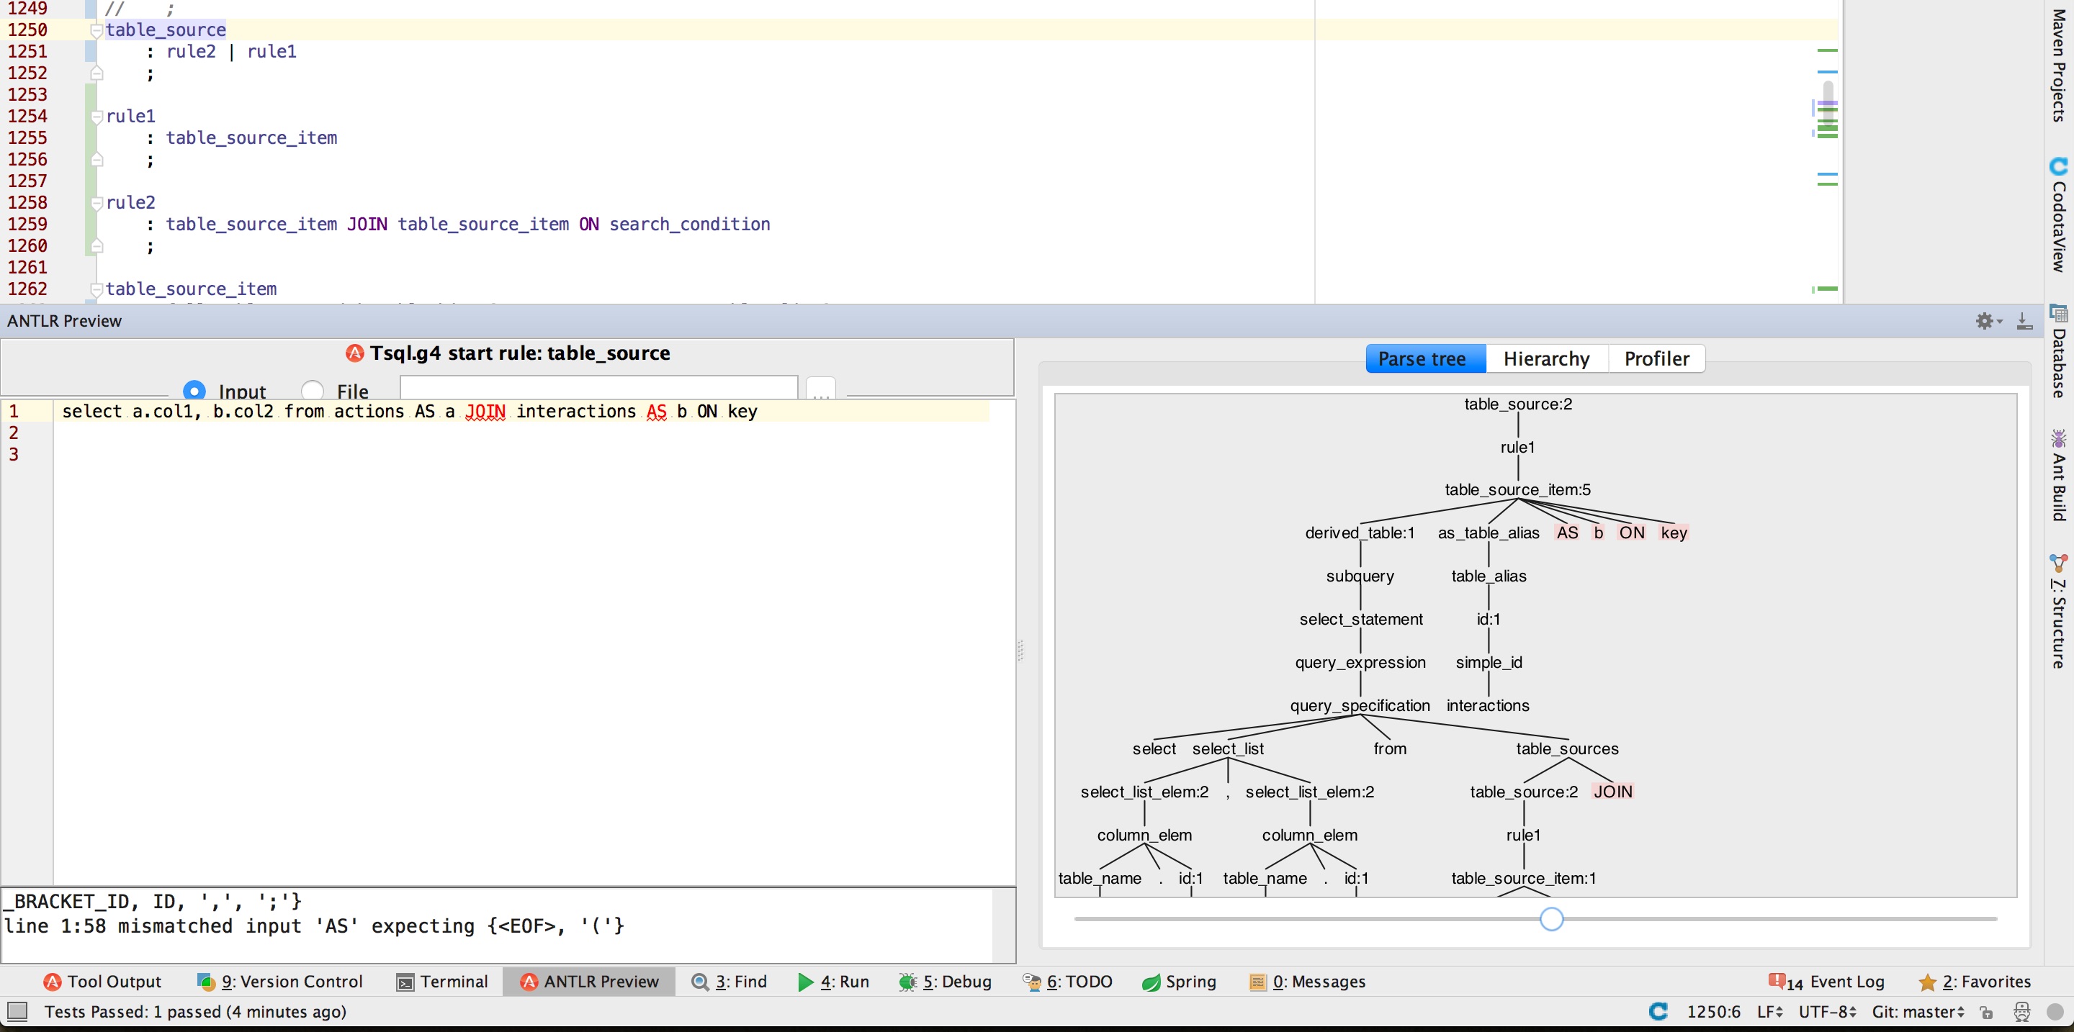Open the 14 Event Log
Screen dimensions: 2074x1032
click(x=1844, y=982)
